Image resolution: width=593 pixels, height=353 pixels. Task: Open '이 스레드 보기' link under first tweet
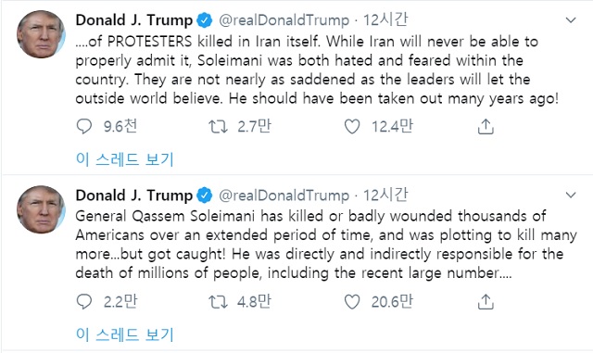[125, 159]
